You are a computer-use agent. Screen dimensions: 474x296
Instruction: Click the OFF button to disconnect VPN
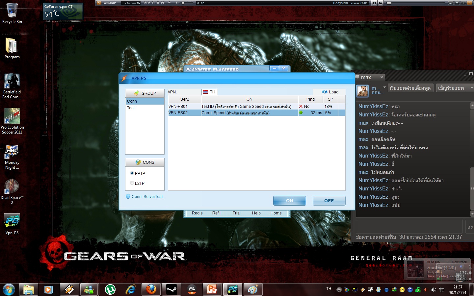pyautogui.click(x=329, y=201)
